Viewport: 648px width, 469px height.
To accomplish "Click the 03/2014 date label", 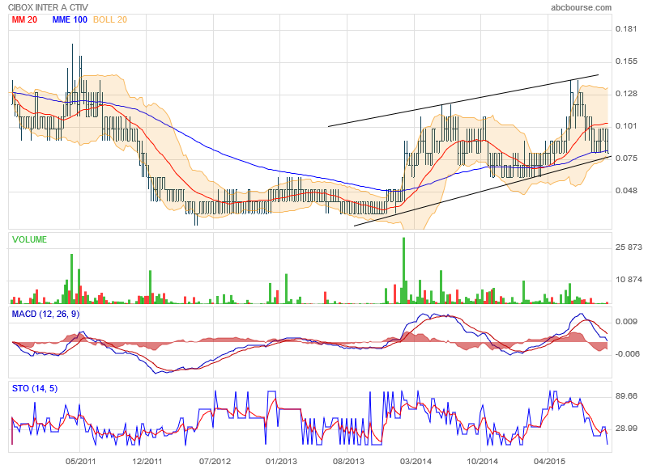I will coord(416,461).
